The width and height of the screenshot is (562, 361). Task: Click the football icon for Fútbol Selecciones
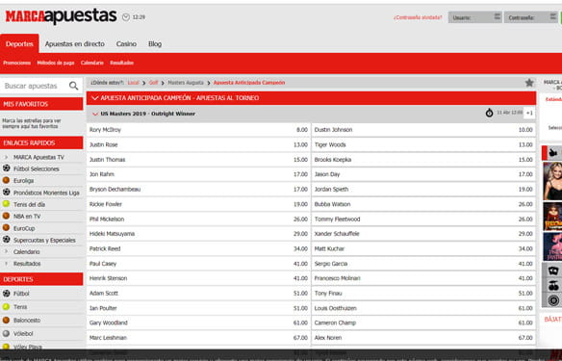6,168
